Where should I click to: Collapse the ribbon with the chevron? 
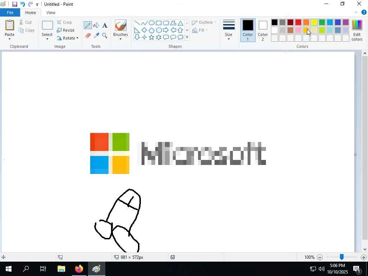[x=356, y=13]
